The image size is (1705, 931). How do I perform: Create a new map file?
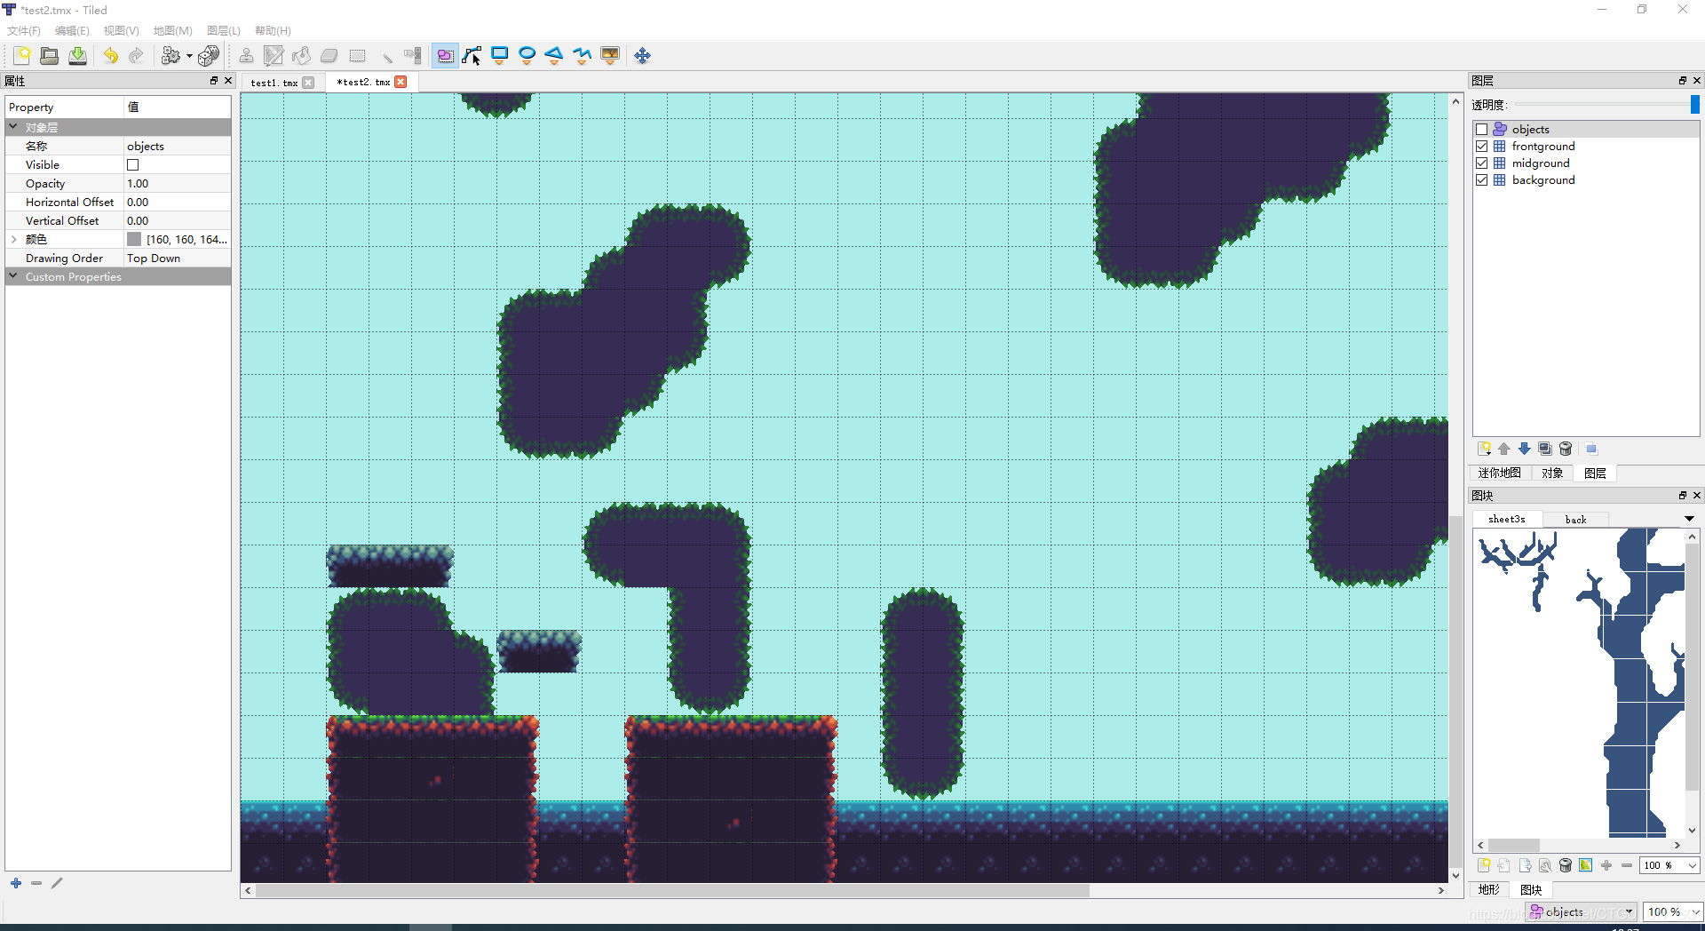(x=22, y=56)
